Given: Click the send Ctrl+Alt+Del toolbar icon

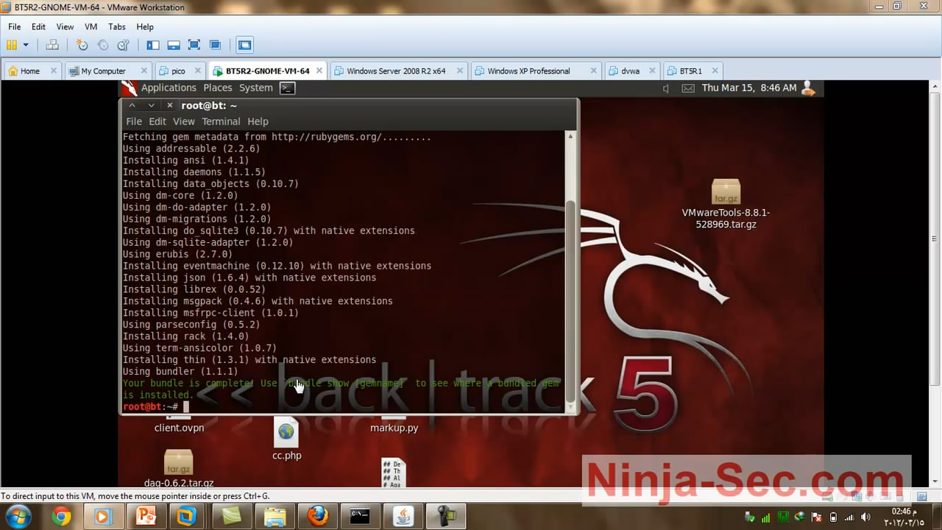Looking at the screenshot, I should coord(52,45).
